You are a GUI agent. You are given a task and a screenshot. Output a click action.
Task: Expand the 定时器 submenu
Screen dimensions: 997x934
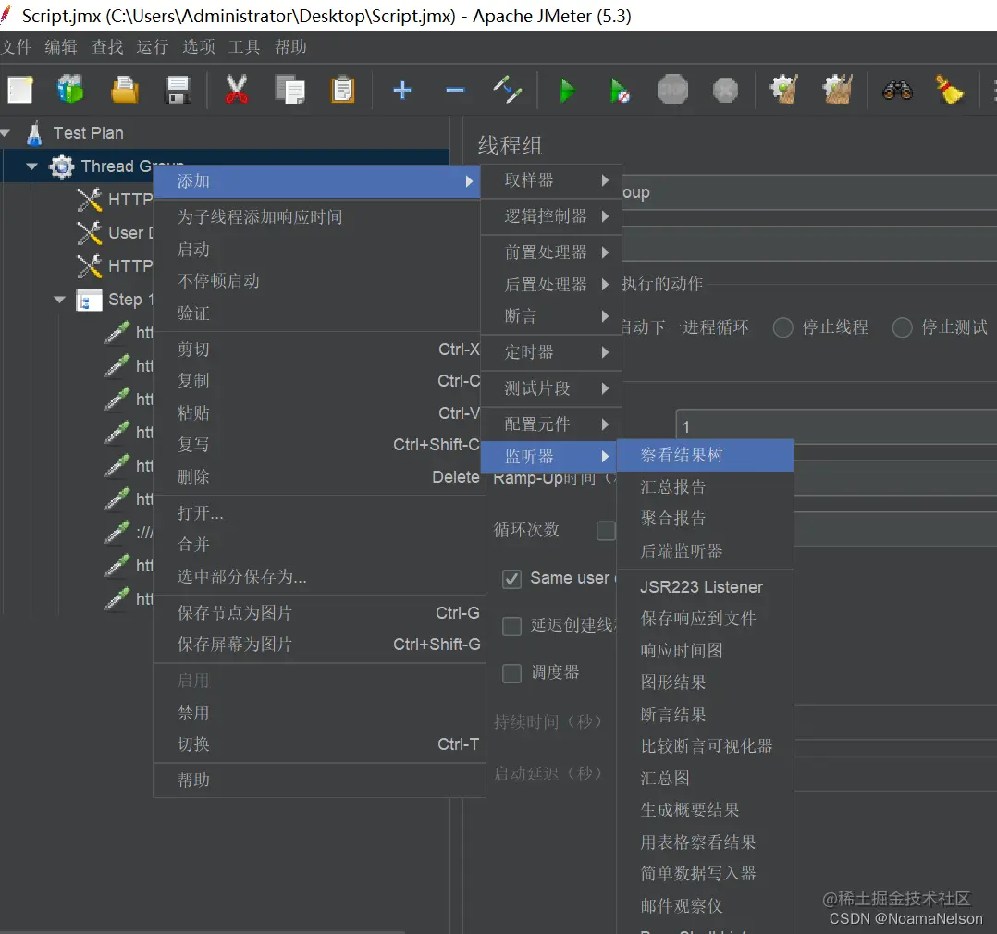[550, 352]
